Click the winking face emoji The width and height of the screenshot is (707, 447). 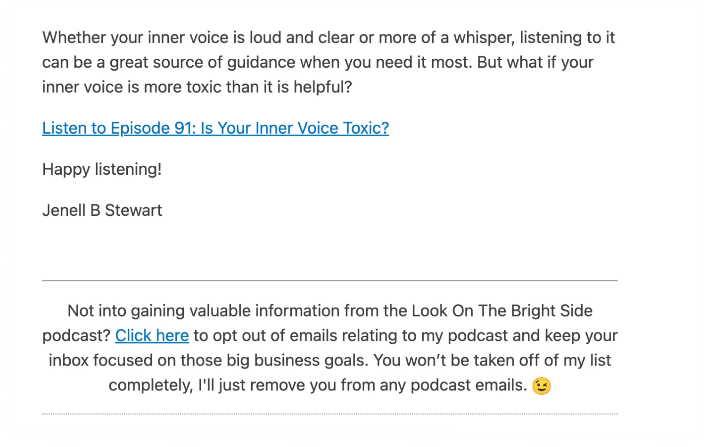click(542, 386)
